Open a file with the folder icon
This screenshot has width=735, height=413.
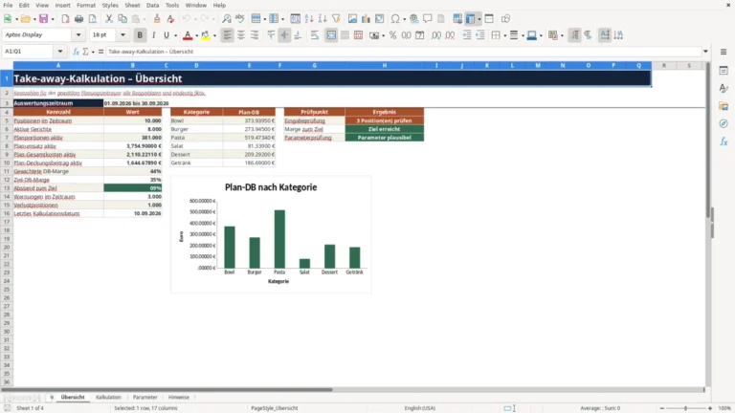tap(25, 19)
